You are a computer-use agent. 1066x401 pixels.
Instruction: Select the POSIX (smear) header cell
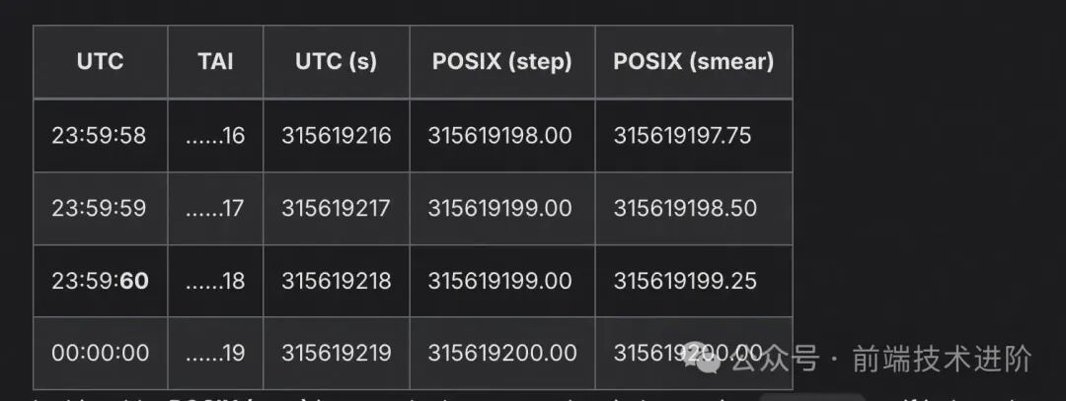click(x=693, y=61)
